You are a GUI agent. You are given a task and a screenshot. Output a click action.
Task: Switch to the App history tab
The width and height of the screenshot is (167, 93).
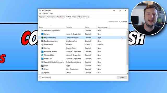pos(61,17)
